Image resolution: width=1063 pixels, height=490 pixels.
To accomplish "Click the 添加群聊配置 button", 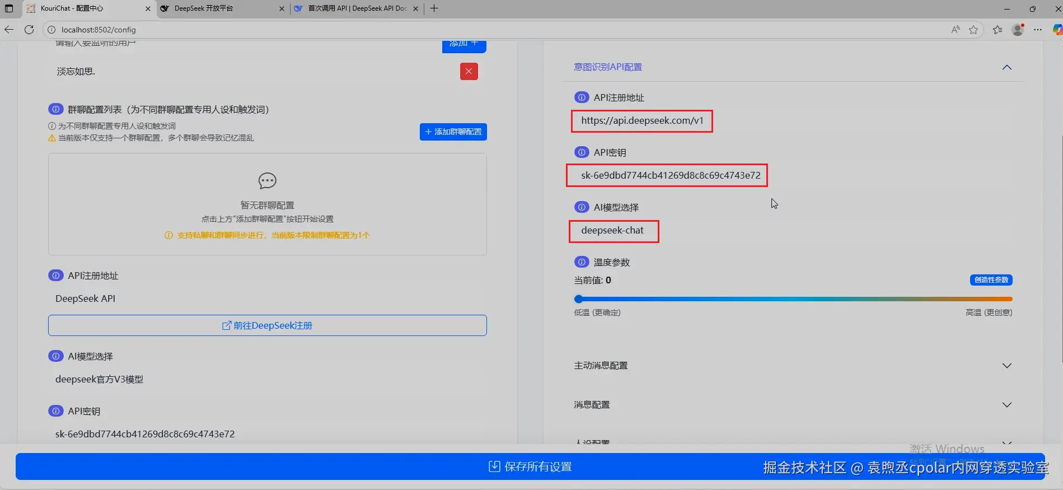I will 453,132.
